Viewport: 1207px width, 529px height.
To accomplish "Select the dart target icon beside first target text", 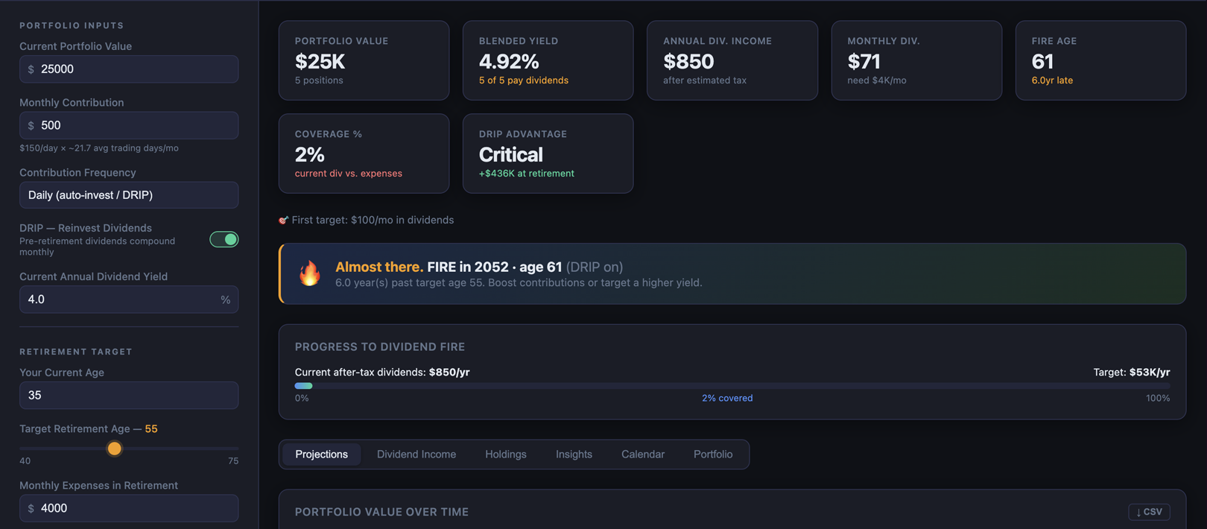I will 283,220.
